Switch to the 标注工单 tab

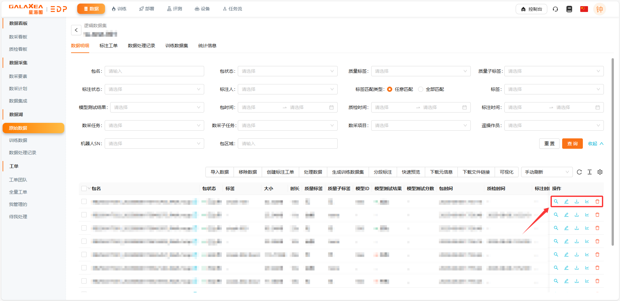click(108, 46)
